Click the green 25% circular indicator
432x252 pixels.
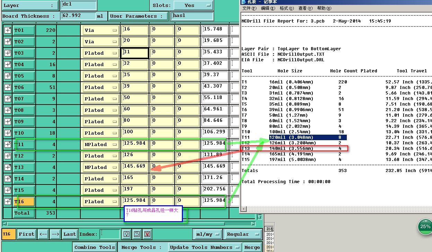[425, 227]
